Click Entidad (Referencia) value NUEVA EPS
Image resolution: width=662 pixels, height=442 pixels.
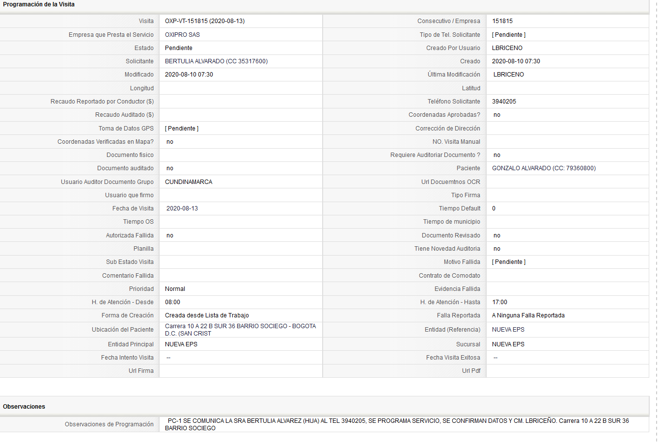tap(508, 330)
